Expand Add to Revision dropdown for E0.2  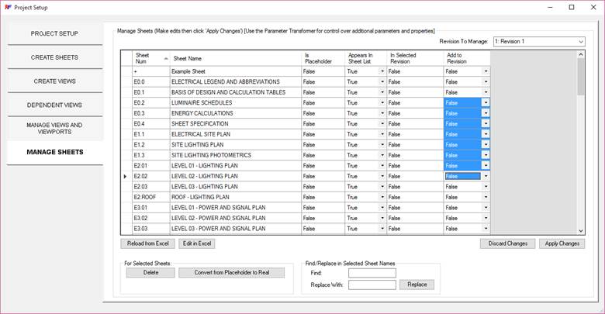486,102
